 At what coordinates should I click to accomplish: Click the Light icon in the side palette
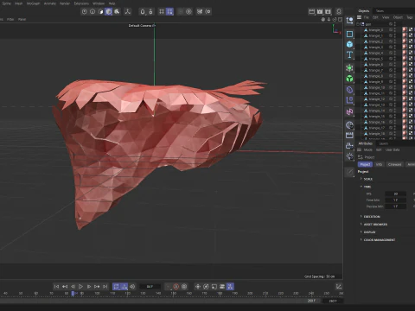[349, 156]
